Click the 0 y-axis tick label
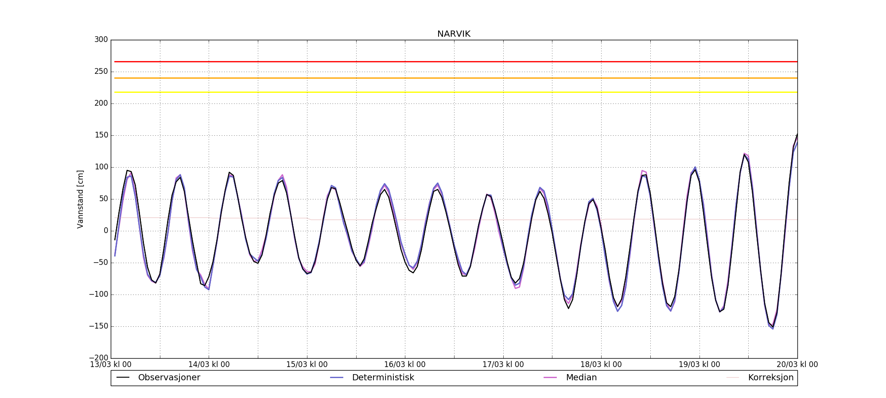 pyautogui.click(x=105, y=231)
